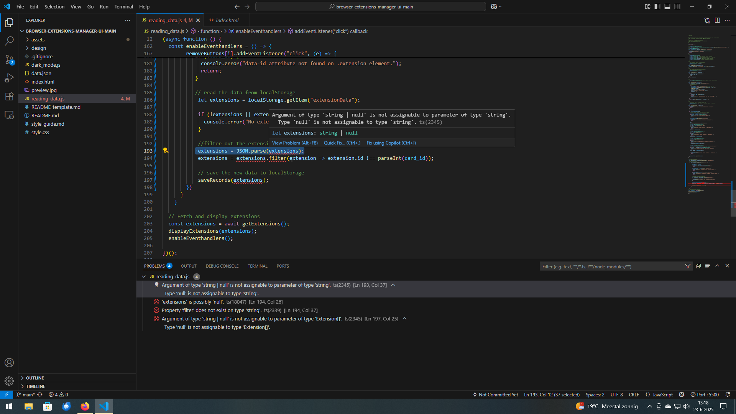This screenshot has height=414, width=736.
Task: Open the Extensions view icon
Action: click(x=9, y=96)
